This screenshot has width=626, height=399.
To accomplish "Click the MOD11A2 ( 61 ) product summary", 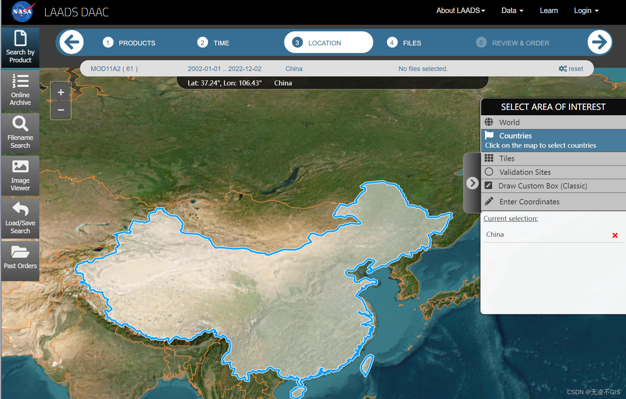I will 114,68.
